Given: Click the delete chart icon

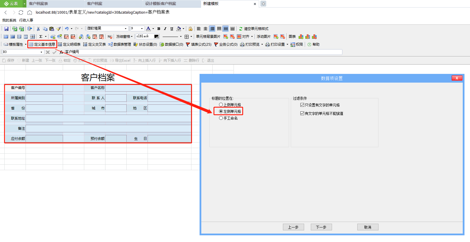Looking at the screenshot, I should tap(314, 36).
